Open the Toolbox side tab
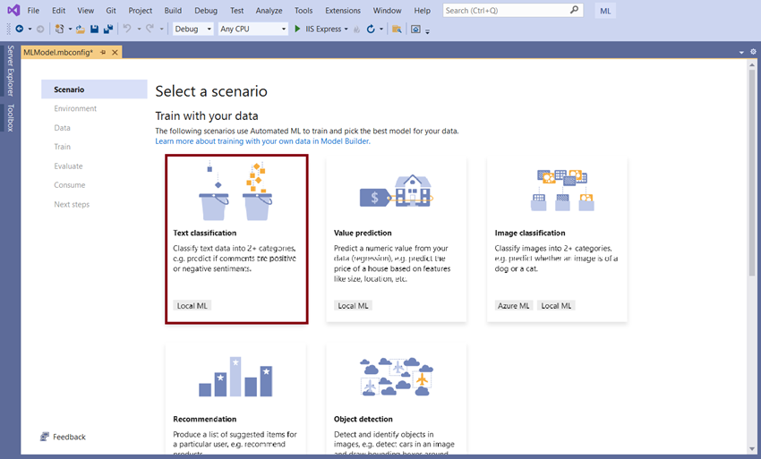 [x=10, y=118]
